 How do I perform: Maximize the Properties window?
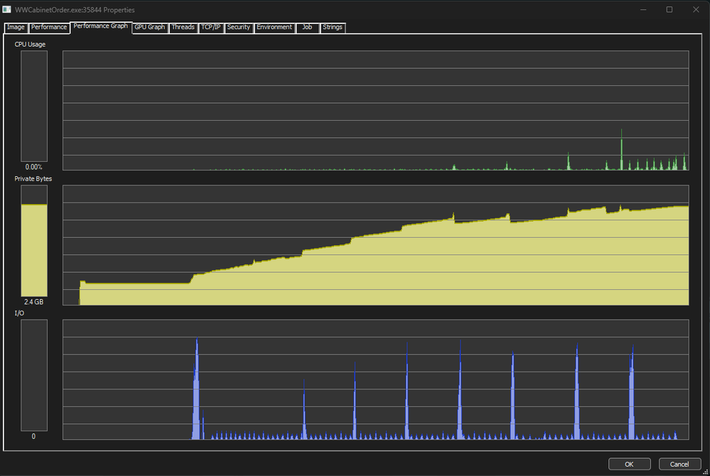click(x=669, y=10)
